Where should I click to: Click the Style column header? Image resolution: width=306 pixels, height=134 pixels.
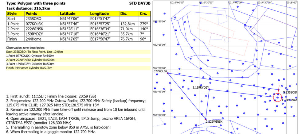12,14
